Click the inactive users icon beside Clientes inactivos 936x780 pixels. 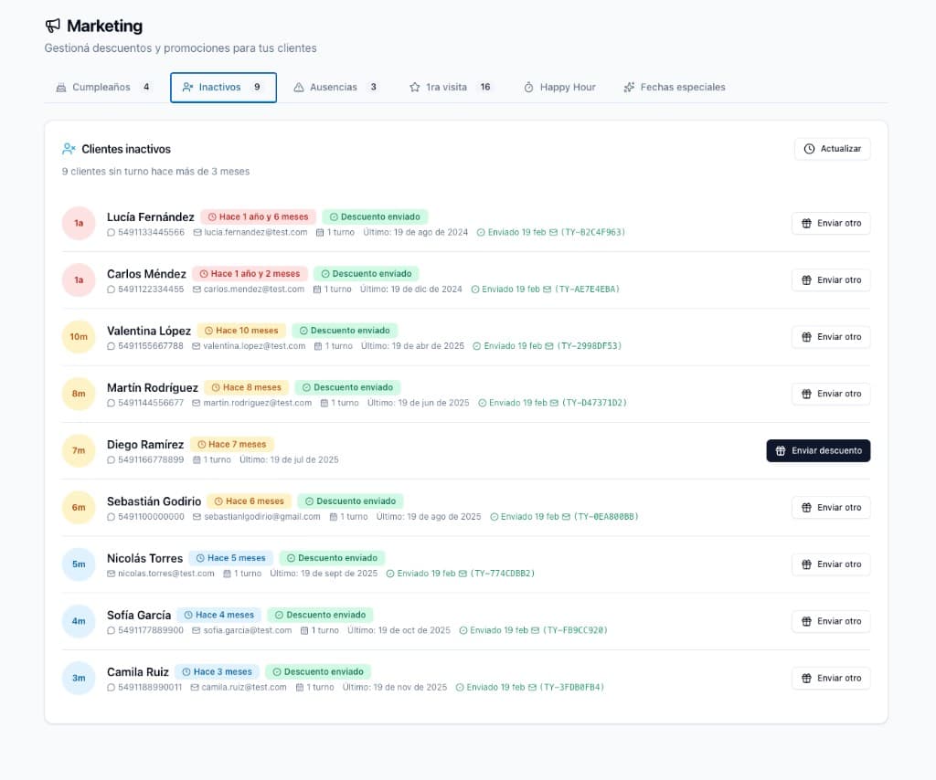[69, 149]
